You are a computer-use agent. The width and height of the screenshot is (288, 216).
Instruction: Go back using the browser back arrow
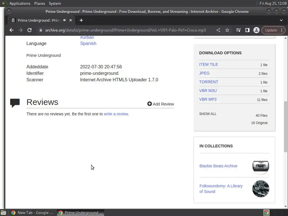click(11, 30)
